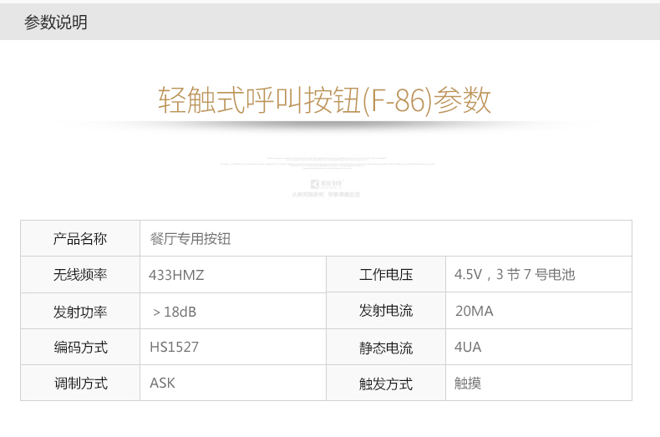
Task: Click the gray slogan text under the logo
Action: point(325,194)
